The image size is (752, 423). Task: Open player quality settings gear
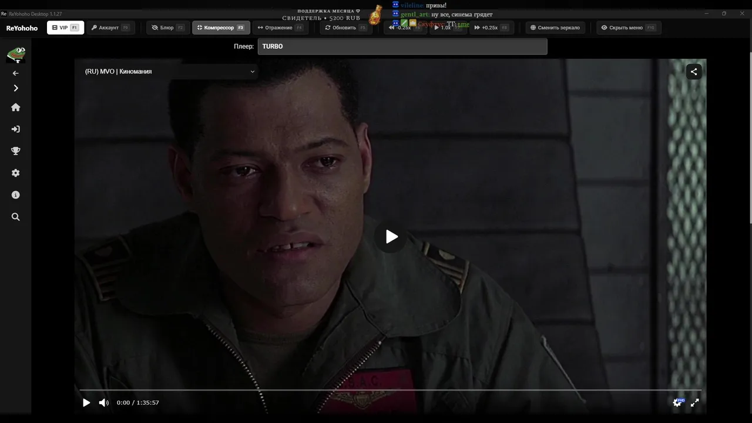[x=677, y=402]
